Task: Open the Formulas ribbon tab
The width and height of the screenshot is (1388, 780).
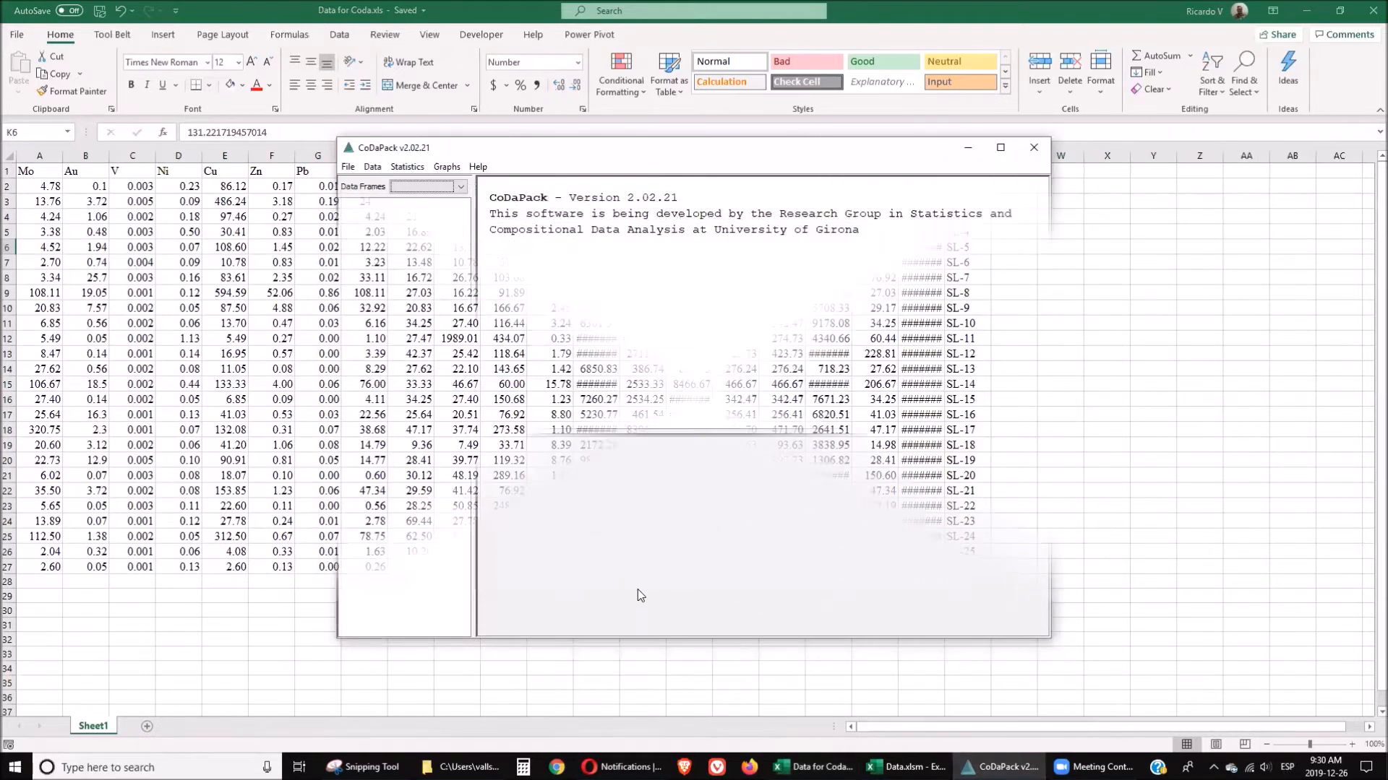Action: tap(289, 35)
